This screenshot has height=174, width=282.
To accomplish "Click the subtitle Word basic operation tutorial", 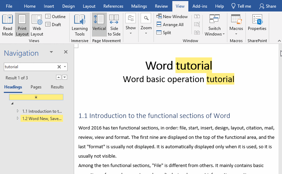I will [179, 79].
